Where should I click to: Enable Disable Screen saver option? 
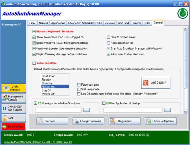click(108, 37)
